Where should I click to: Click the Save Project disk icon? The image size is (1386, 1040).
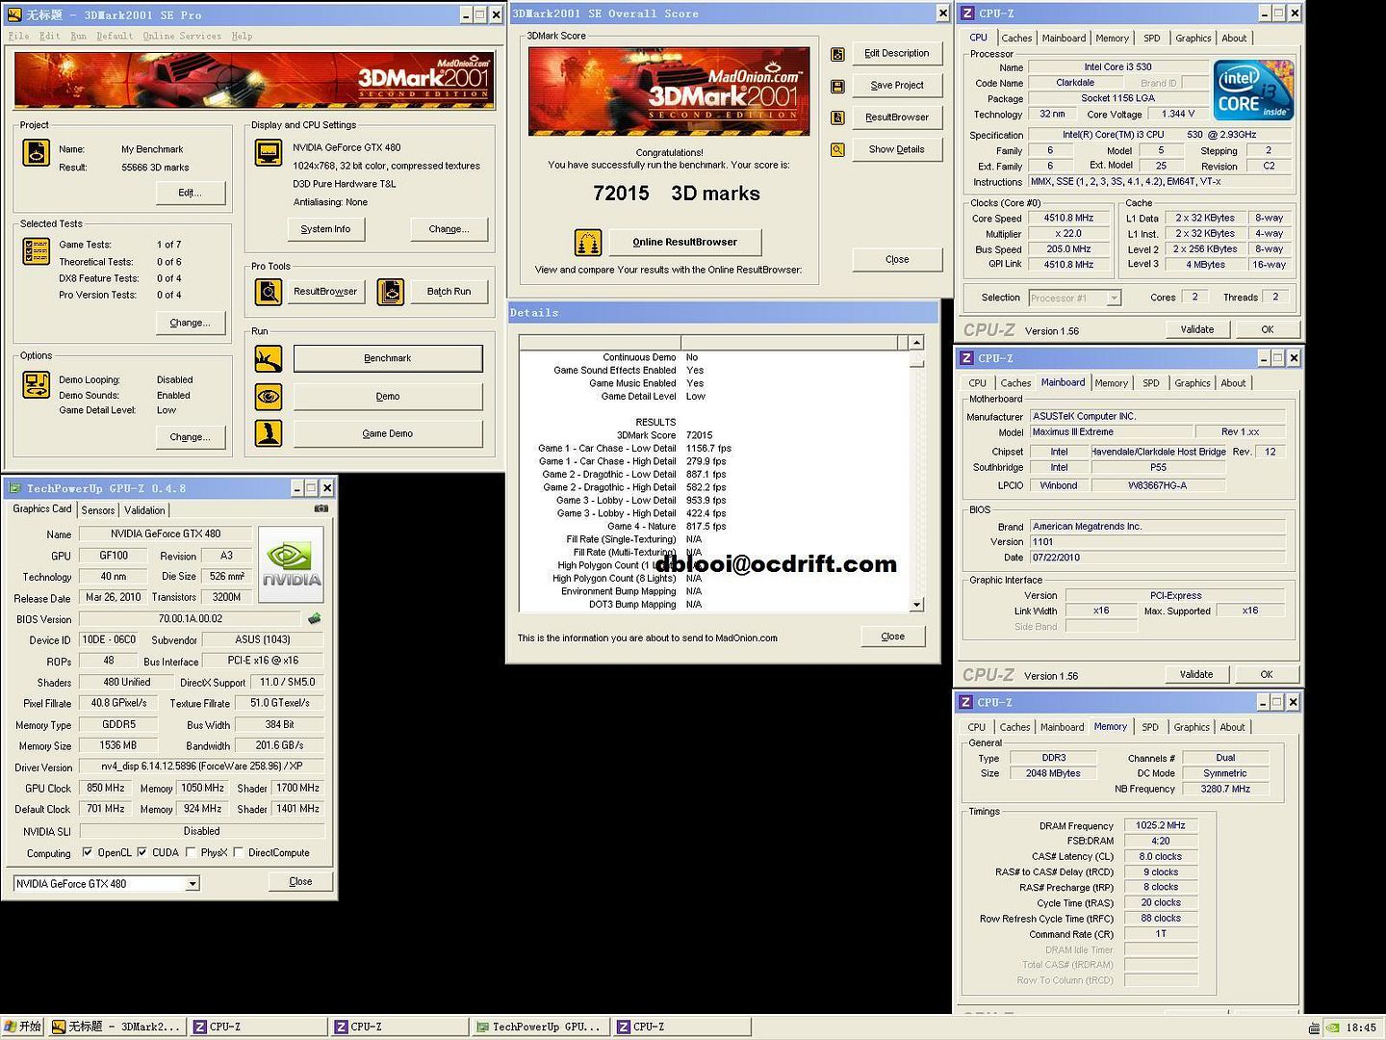[x=837, y=86]
